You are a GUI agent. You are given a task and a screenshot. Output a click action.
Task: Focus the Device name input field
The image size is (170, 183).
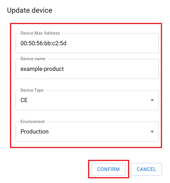pos(87,69)
